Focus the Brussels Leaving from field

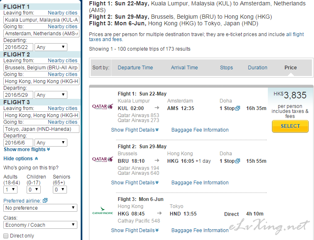click(x=42, y=68)
